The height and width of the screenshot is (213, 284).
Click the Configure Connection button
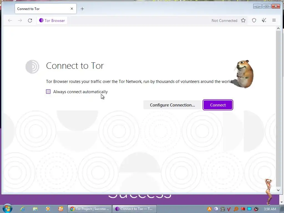(173, 105)
